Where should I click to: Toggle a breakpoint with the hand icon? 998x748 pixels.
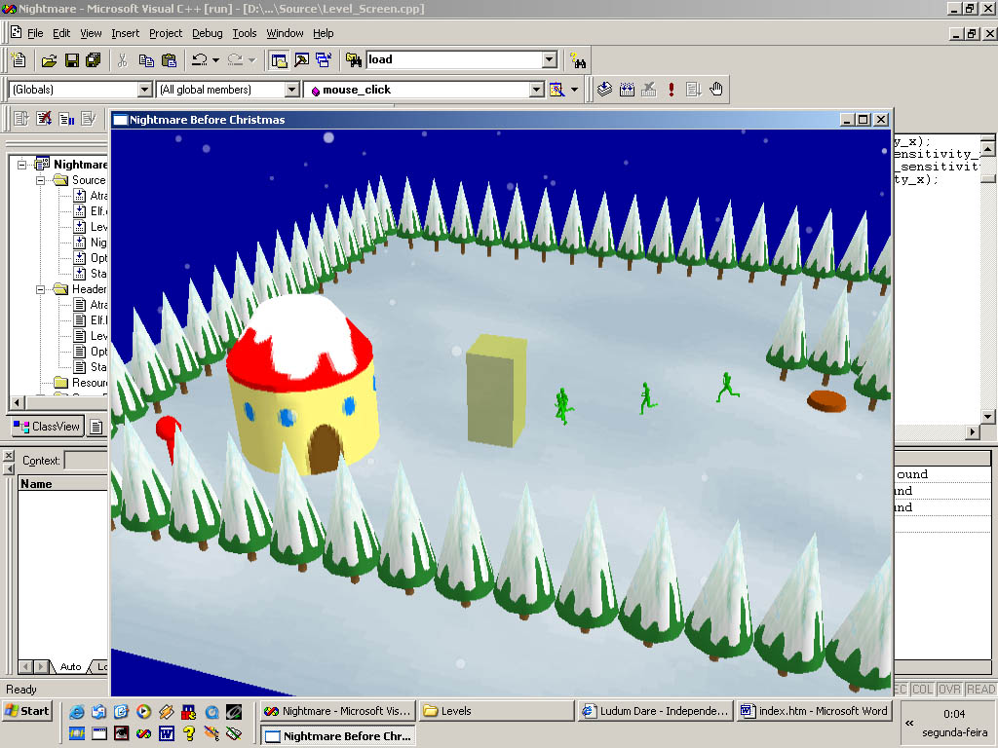tap(716, 90)
